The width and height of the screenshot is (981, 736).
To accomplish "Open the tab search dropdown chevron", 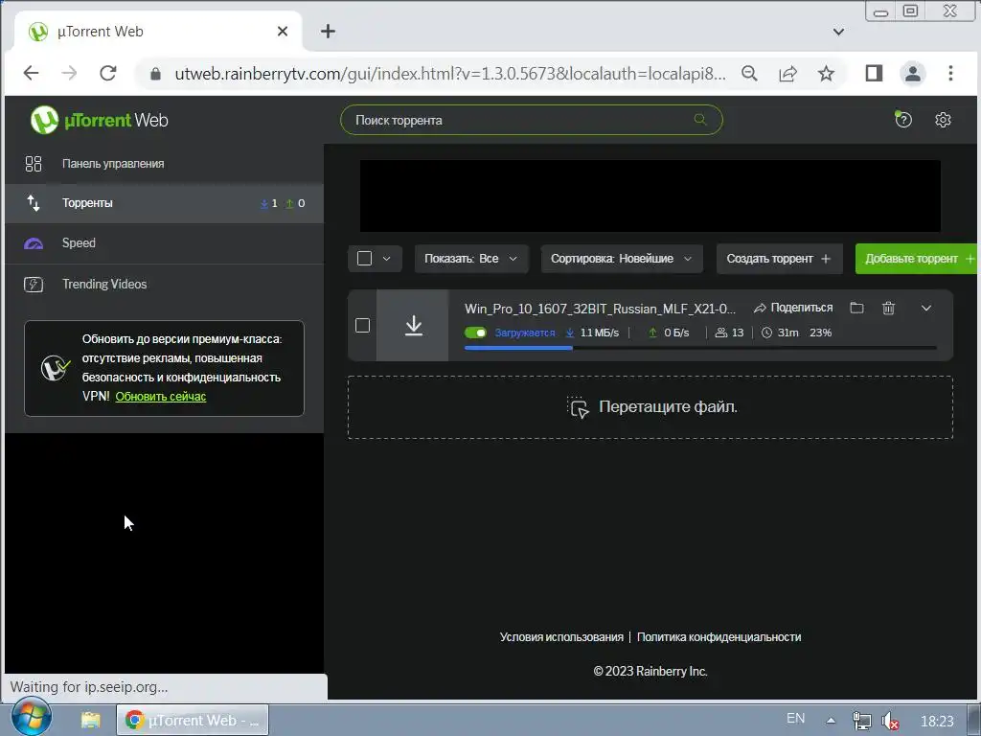I will (839, 32).
